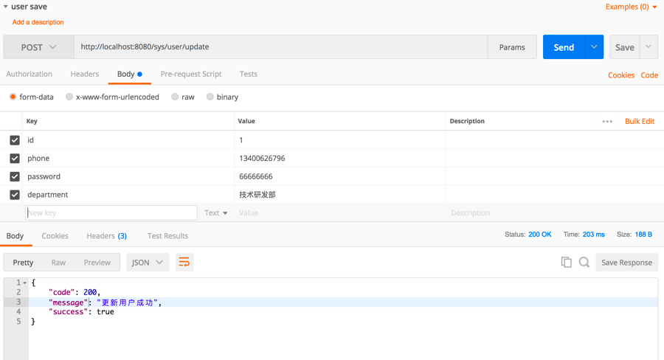Expand the Save button dropdown arrow

[x=649, y=47]
